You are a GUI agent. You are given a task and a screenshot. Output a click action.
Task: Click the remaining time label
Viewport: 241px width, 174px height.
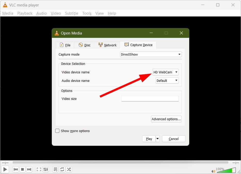pos(236,163)
